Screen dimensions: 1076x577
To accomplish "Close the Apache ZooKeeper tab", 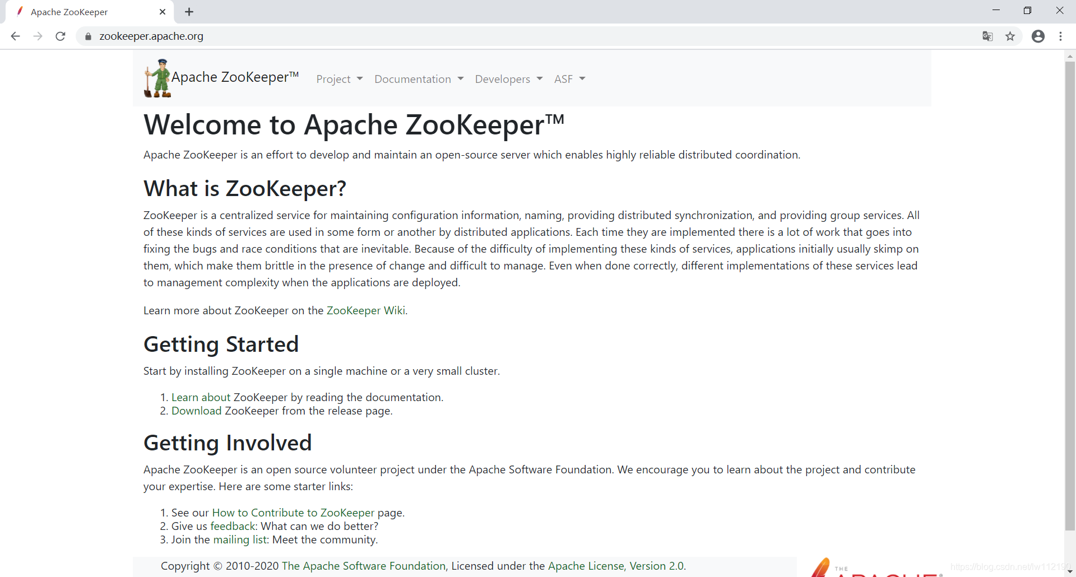I will (x=163, y=12).
